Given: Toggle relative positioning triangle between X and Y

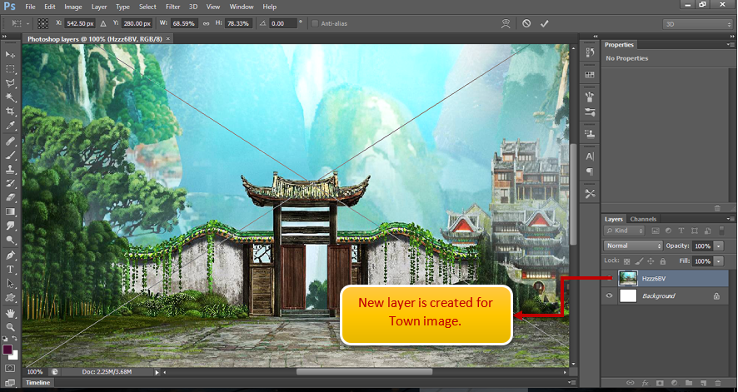Looking at the screenshot, I should (x=103, y=23).
